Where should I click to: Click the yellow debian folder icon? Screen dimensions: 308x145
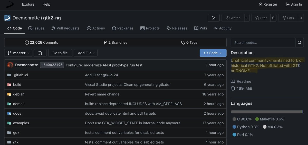tap(9, 94)
